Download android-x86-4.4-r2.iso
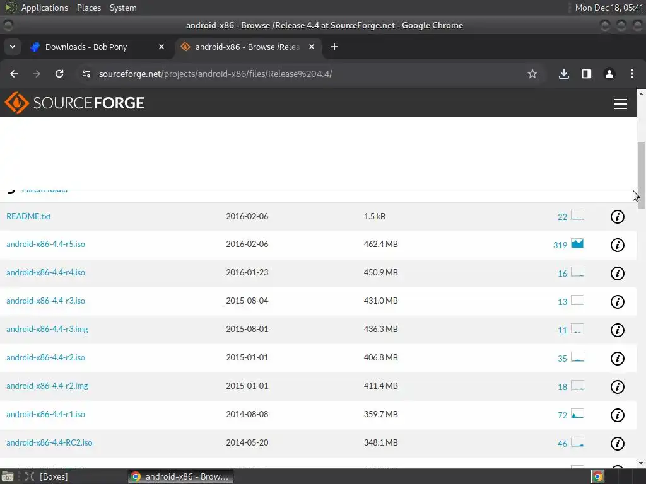Screen dimensions: 646x484 point(45,358)
